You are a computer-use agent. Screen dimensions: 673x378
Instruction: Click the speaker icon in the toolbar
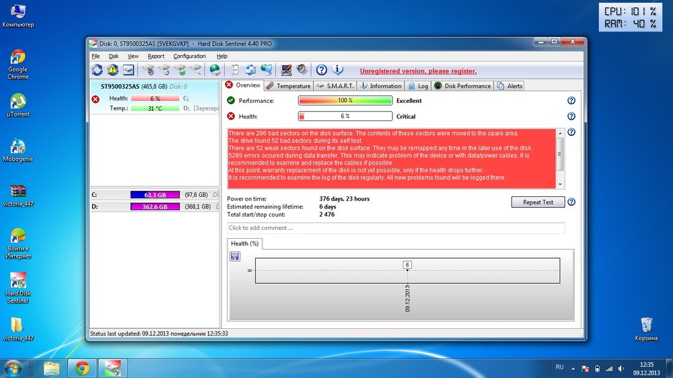(302, 70)
